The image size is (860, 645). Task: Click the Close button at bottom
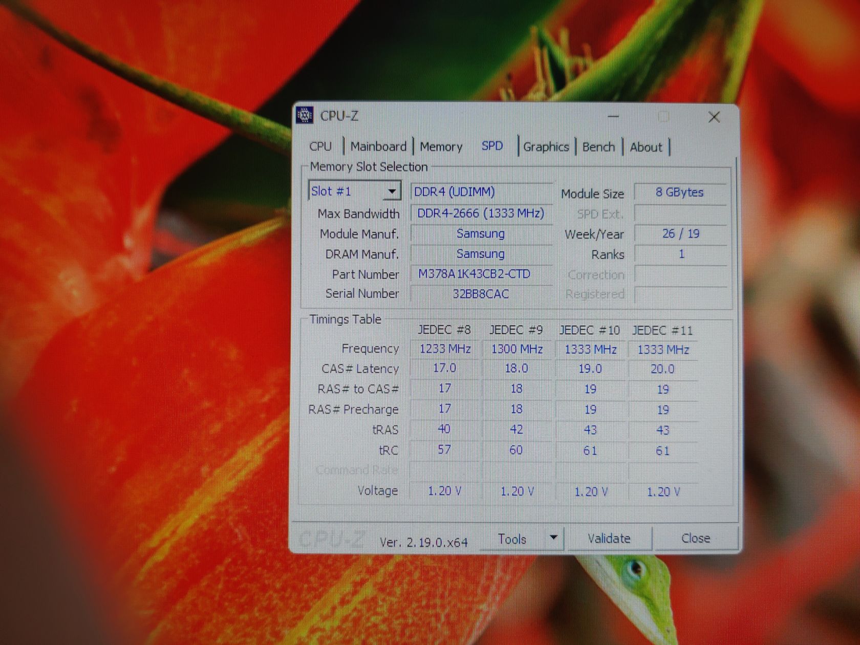tap(696, 539)
